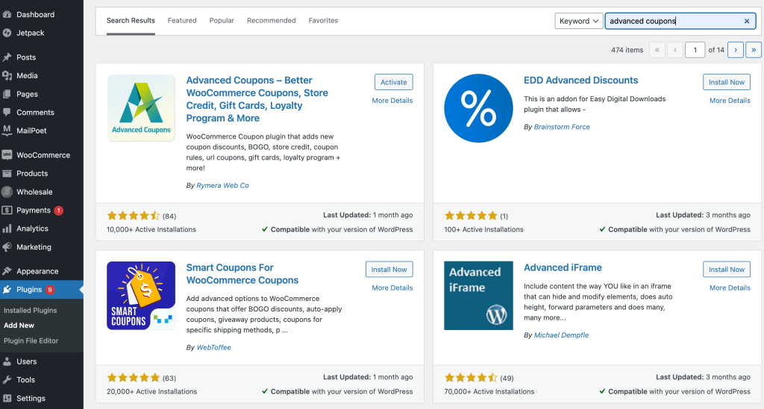Open the EDD Advanced Discounts title link

point(580,80)
